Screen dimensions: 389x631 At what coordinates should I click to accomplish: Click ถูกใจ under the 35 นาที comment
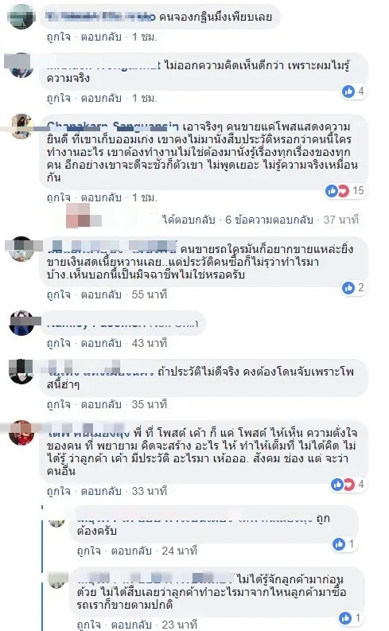pos(58,404)
